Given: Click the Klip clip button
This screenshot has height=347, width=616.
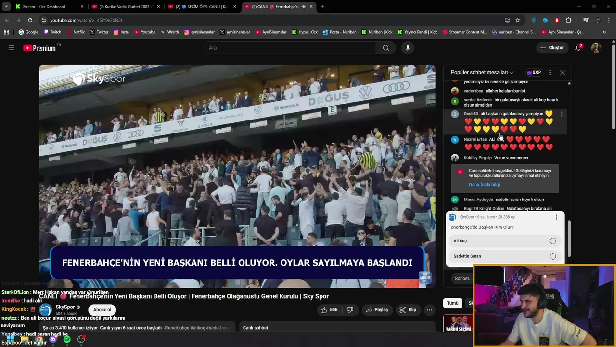Looking at the screenshot, I should [408, 310].
